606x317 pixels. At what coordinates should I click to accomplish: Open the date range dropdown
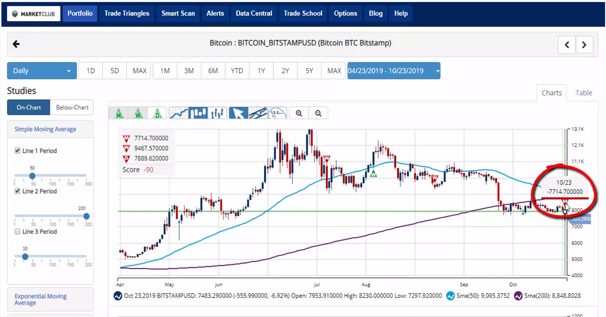coord(393,71)
